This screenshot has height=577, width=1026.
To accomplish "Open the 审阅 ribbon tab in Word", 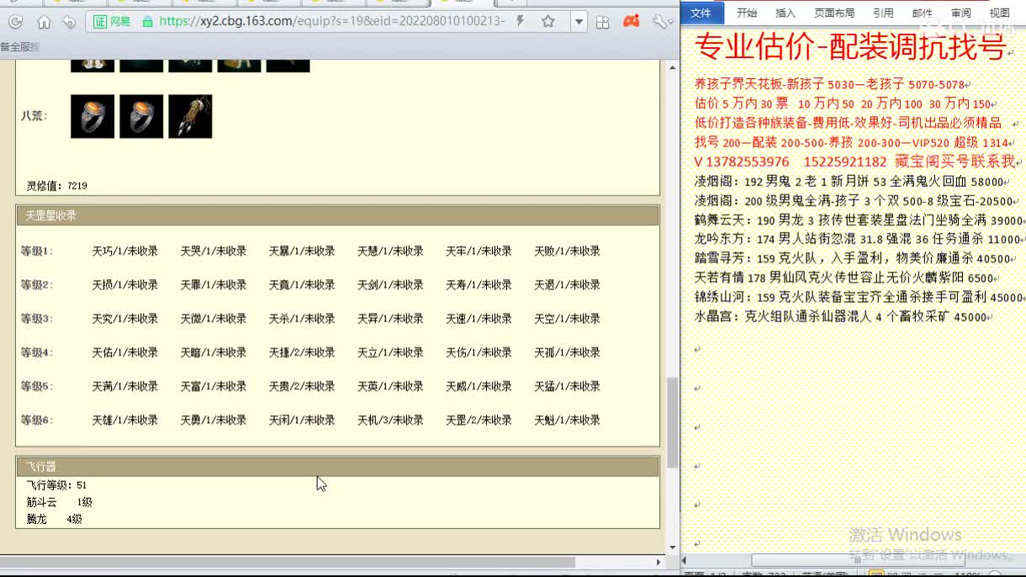I will 960,13.
